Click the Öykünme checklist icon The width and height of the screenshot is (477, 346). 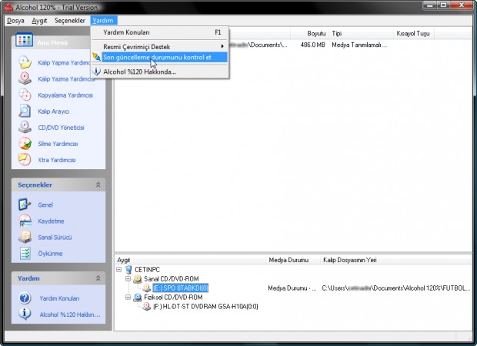coord(25,253)
